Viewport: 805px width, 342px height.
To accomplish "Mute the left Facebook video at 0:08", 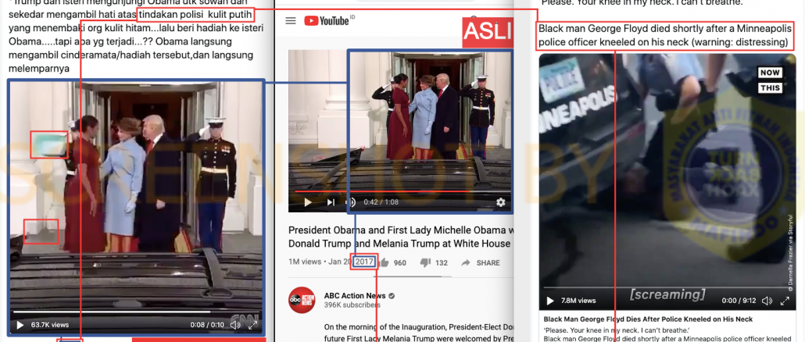I will click(x=235, y=325).
